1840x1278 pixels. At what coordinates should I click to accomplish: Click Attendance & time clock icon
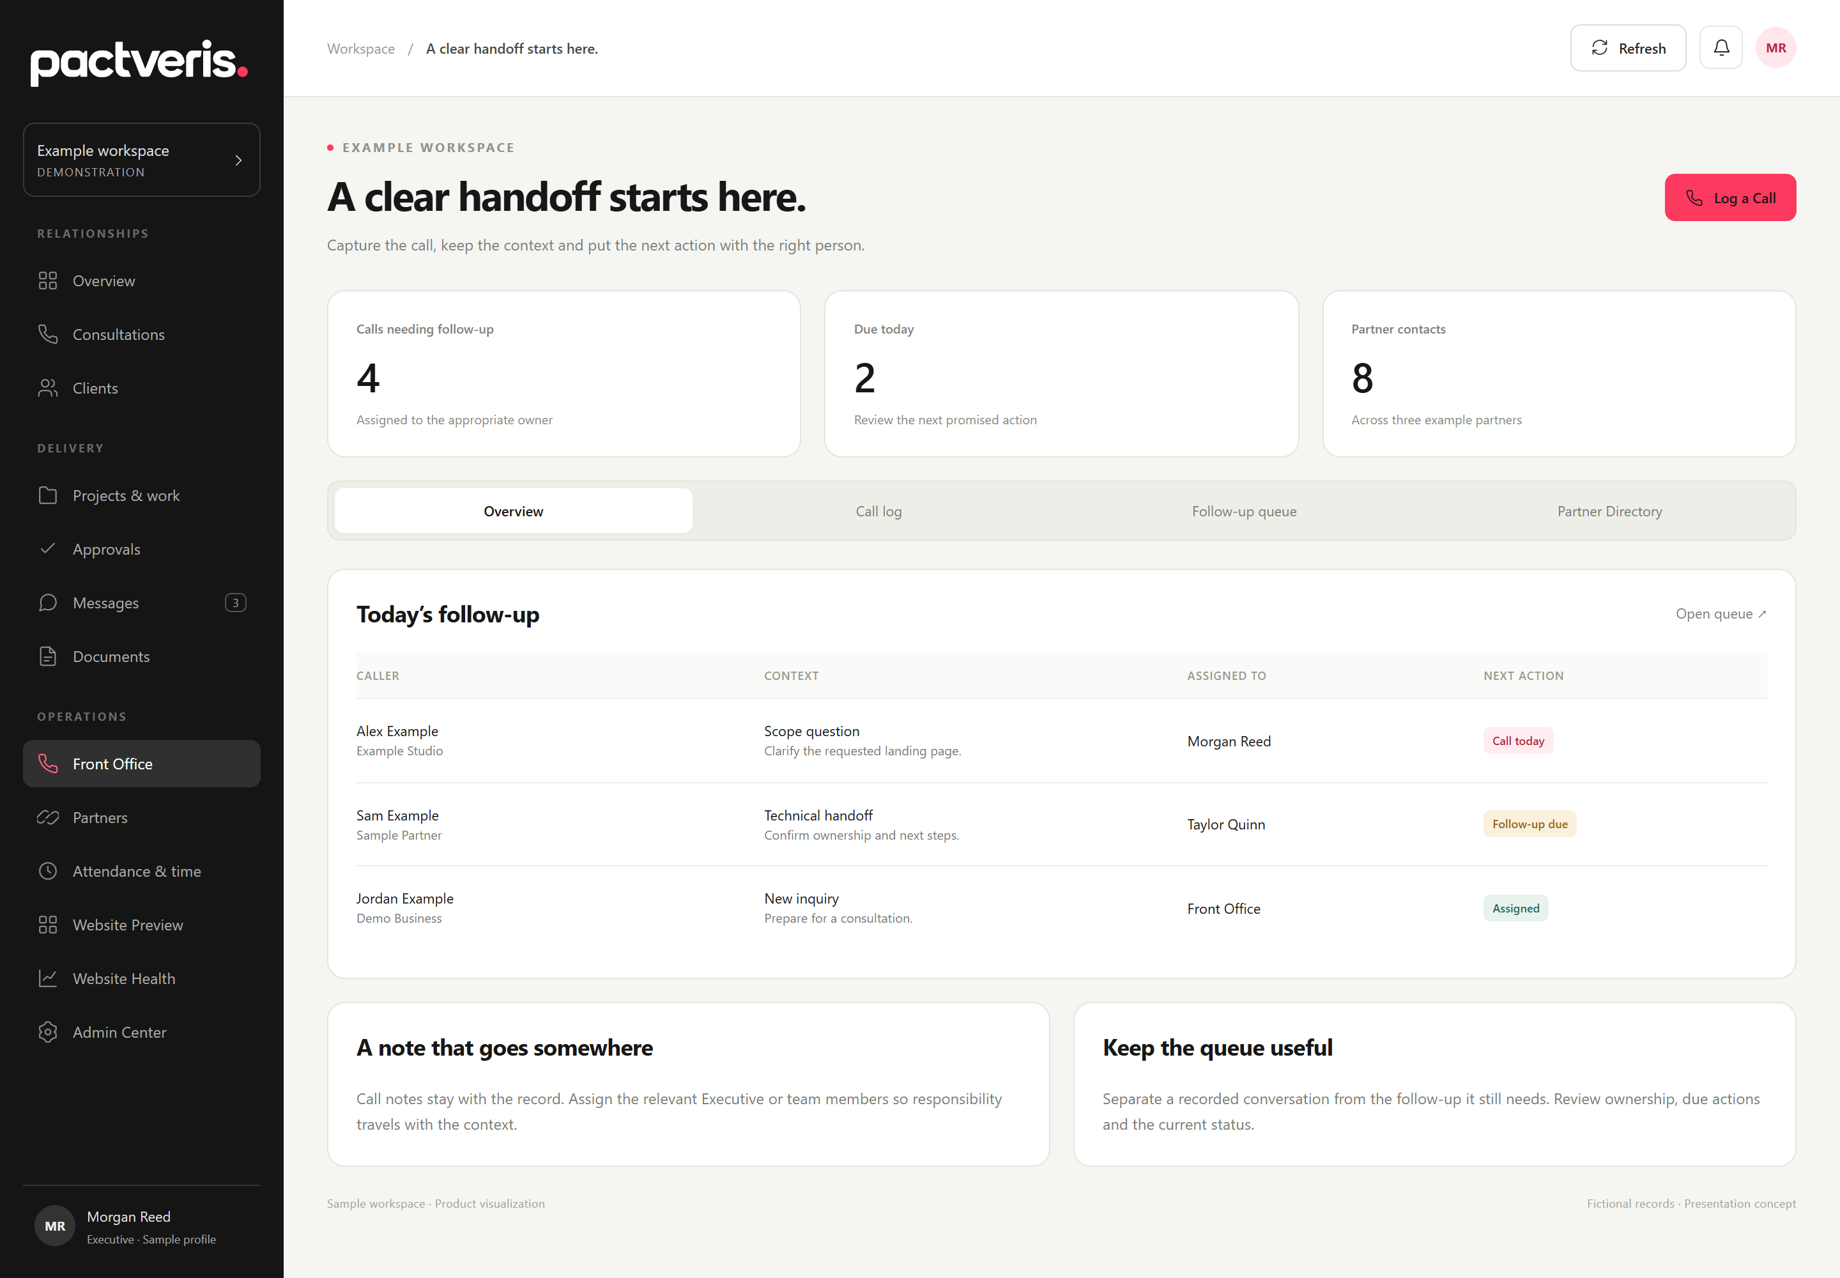pos(48,871)
